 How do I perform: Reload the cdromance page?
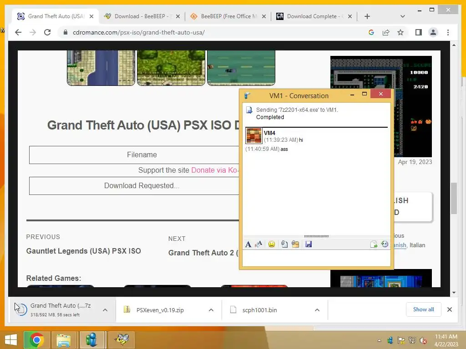47,32
